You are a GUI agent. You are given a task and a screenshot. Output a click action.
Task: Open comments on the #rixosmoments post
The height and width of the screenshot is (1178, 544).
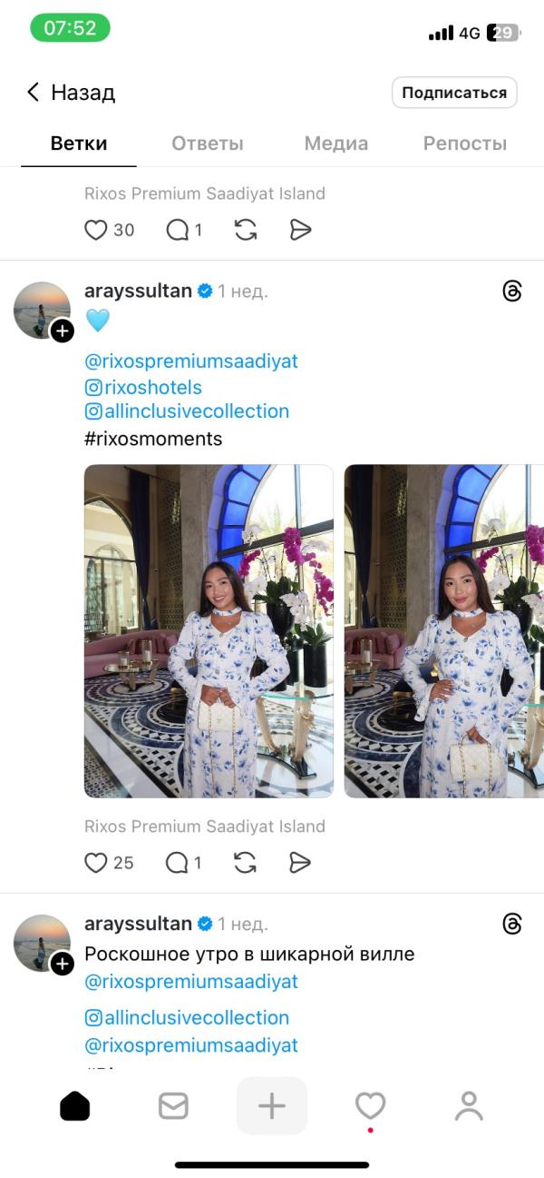click(177, 863)
